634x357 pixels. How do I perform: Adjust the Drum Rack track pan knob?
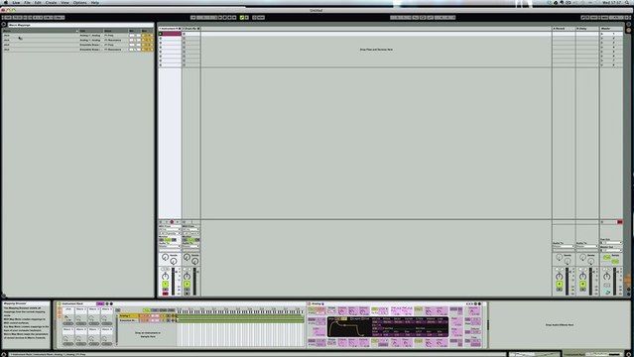click(187, 277)
